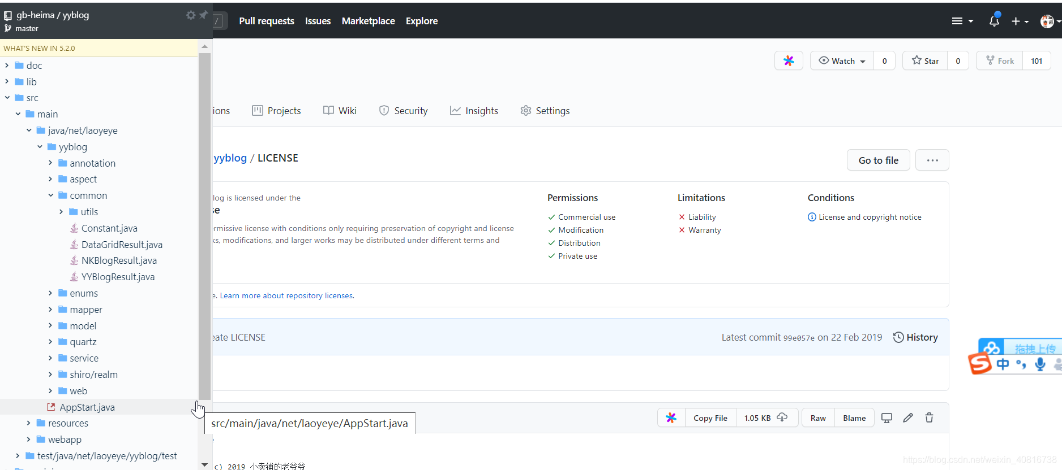Click the pinwheel icon beside Copy File
The height and width of the screenshot is (470, 1062).
[671, 418]
